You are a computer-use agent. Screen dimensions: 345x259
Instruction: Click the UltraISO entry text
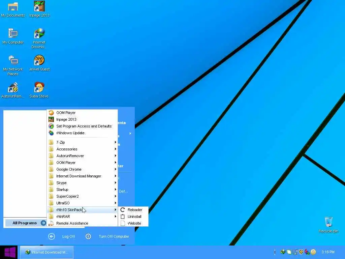pos(63,203)
